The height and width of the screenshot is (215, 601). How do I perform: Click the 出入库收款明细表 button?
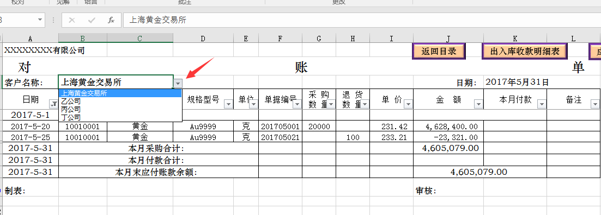(524, 51)
